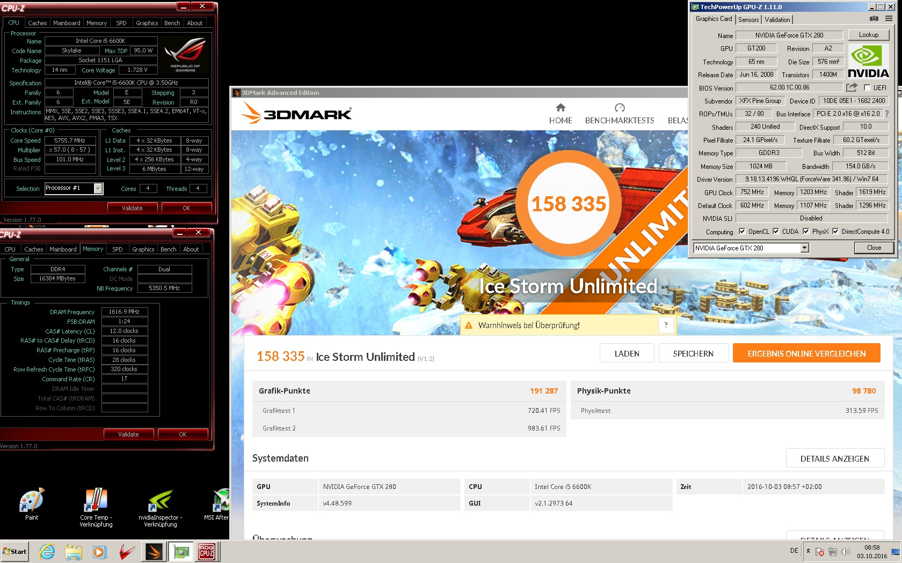Click DETAILS ANZEIGEN next to Systemdaten
The image size is (902, 563).
[x=835, y=458]
